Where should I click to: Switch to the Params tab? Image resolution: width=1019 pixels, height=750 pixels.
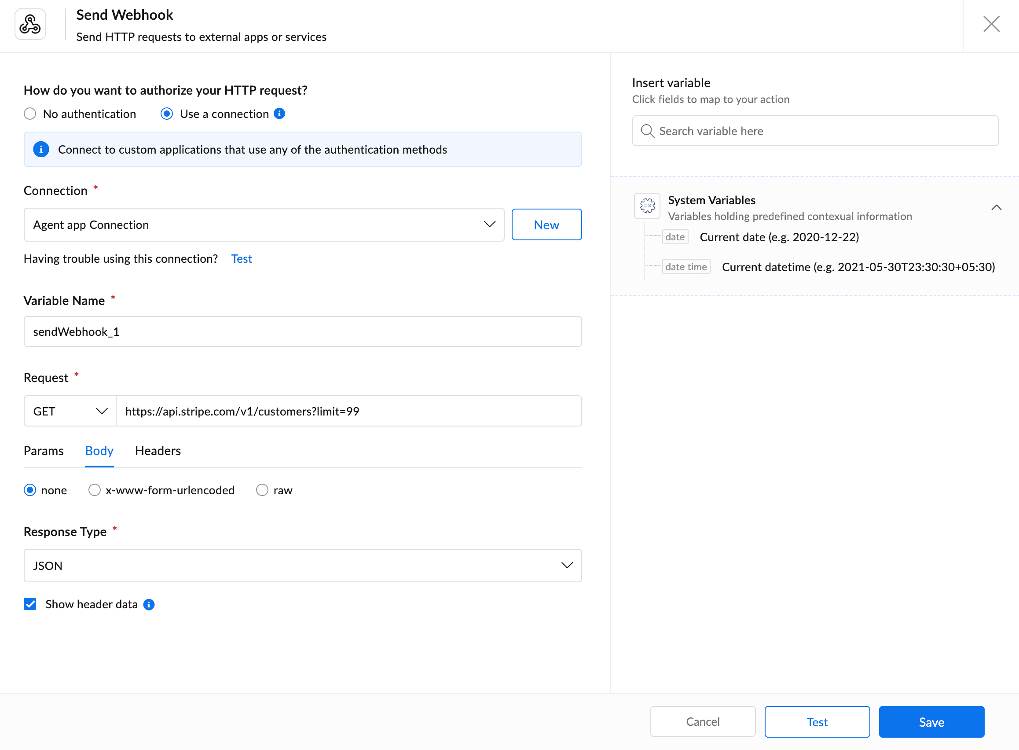[44, 451]
